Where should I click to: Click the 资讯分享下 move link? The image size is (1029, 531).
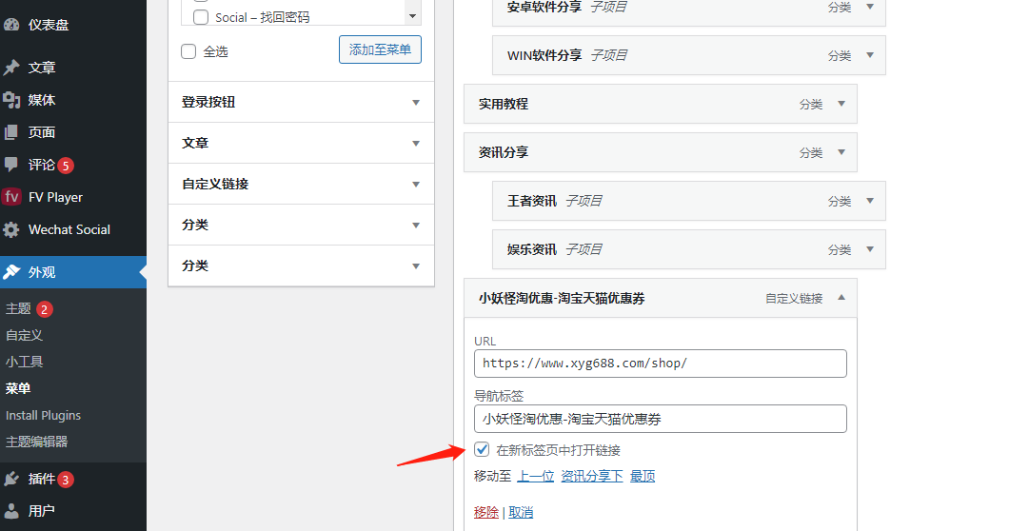[592, 476]
